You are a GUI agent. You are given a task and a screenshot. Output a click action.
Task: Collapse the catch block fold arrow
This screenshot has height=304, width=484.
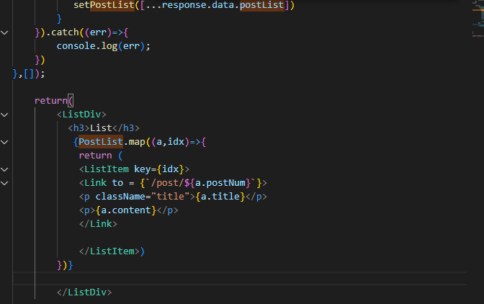(x=4, y=32)
